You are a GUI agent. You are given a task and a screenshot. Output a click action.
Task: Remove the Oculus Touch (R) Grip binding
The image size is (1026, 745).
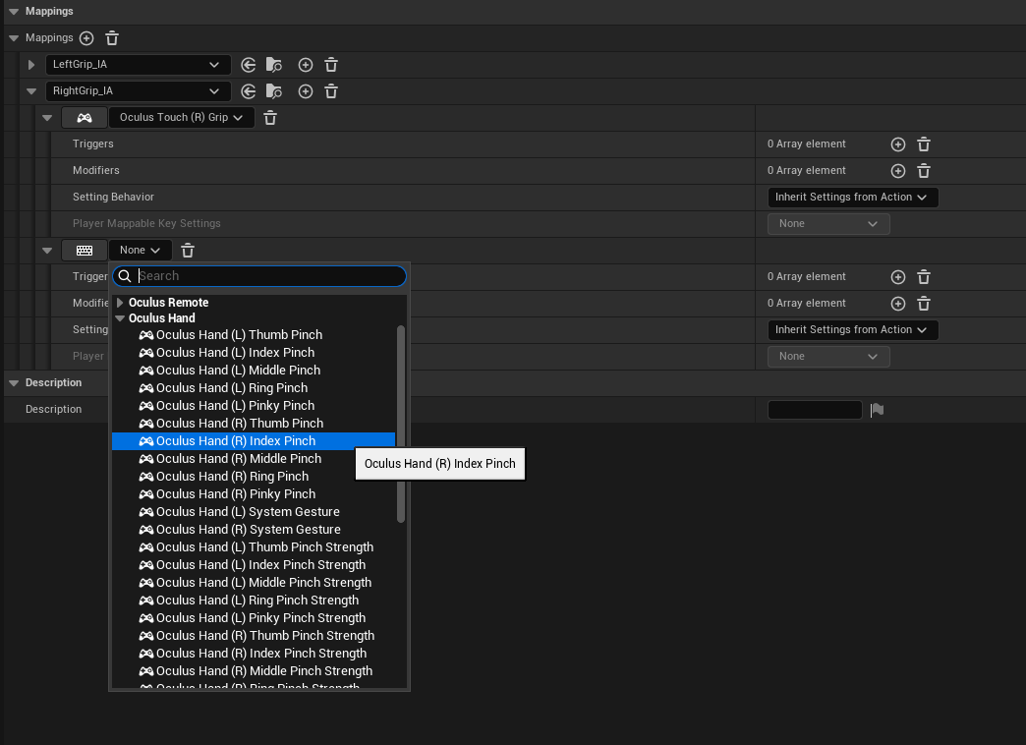click(270, 118)
